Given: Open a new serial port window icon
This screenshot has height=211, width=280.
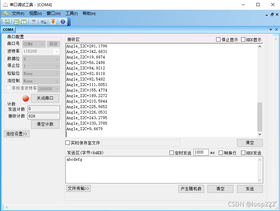Looking at the screenshot, I should [7, 22].
